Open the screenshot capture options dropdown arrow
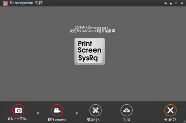The width and height of the screenshot is (186, 123). pos(38,113)
